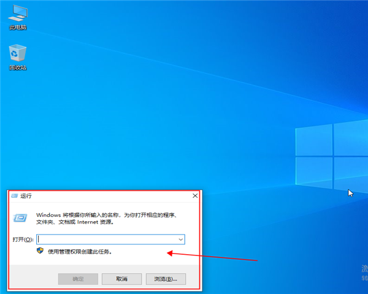Click the large Run icon beside description
The image size is (368, 294).
[x=20, y=218]
